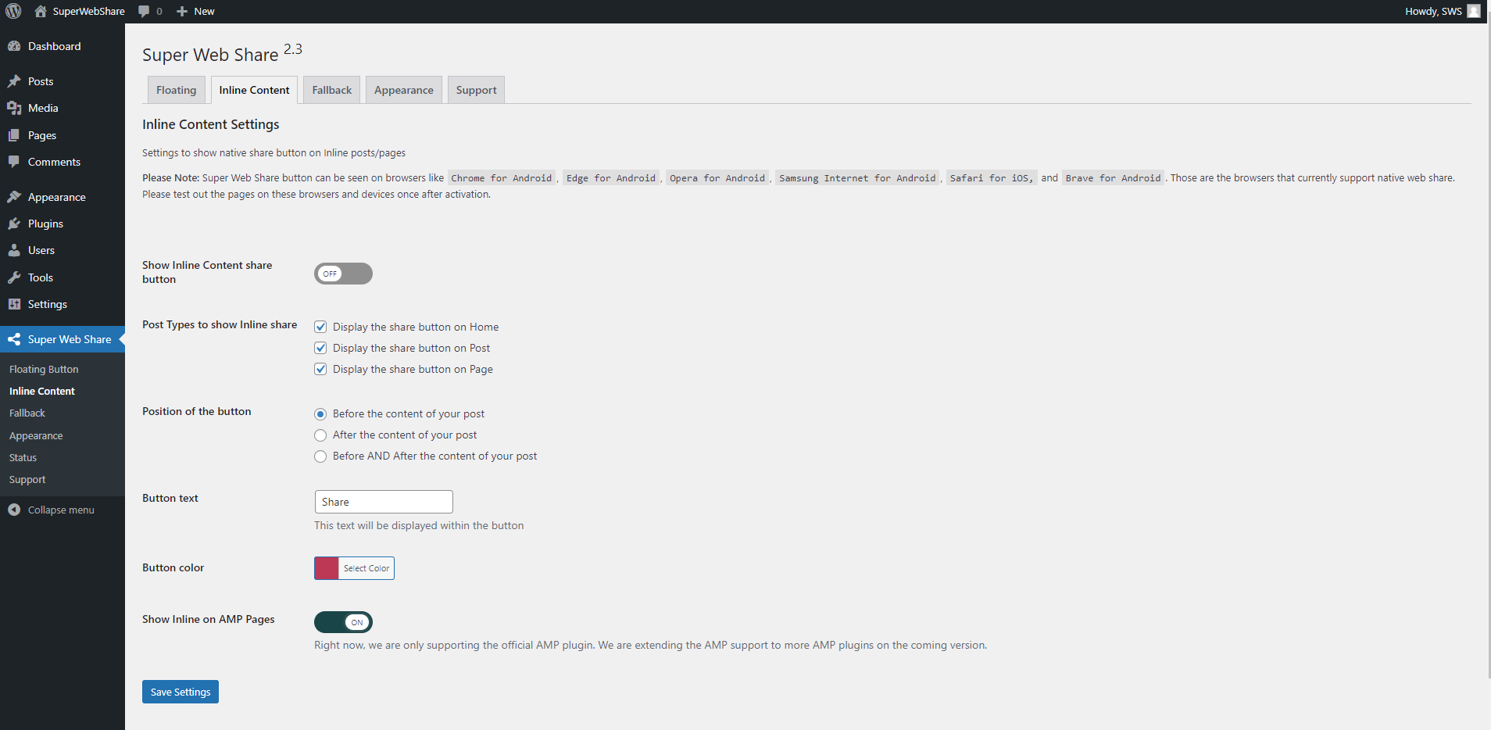Click the Plugins plug icon
This screenshot has height=730, width=1491.
tap(14, 224)
